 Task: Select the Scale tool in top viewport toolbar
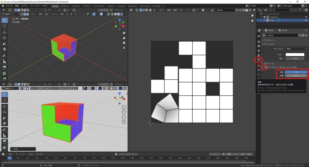tap(4, 44)
